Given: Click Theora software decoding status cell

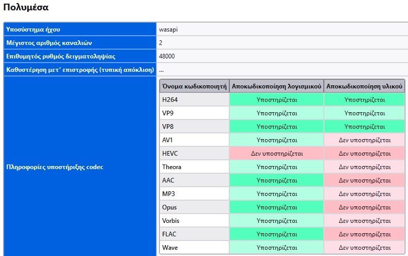Looking at the screenshot, I should (277, 167).
